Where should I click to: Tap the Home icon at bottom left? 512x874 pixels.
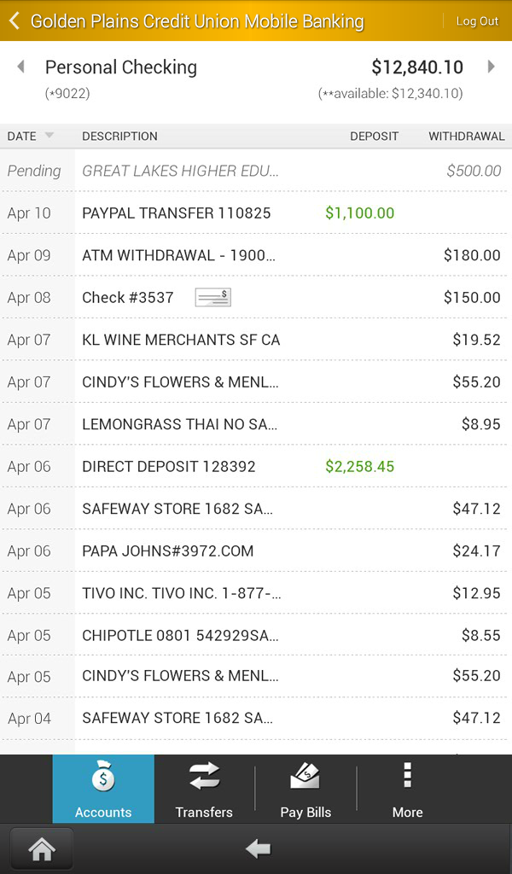[x=40, y=848]
